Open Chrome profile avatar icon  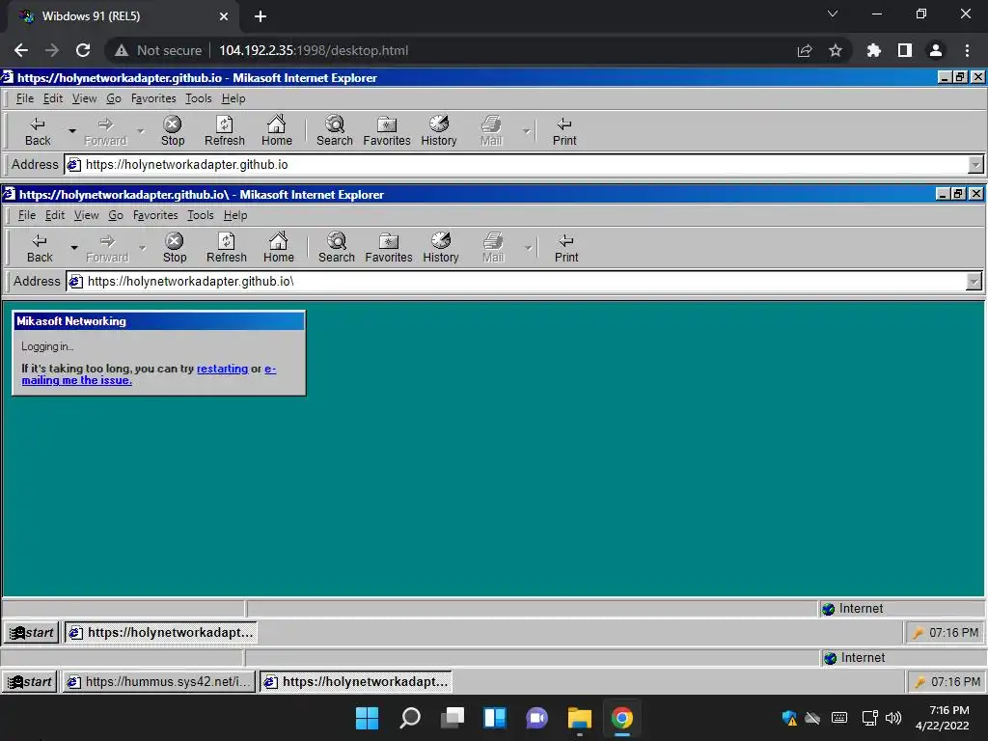(x=936, y=50)
